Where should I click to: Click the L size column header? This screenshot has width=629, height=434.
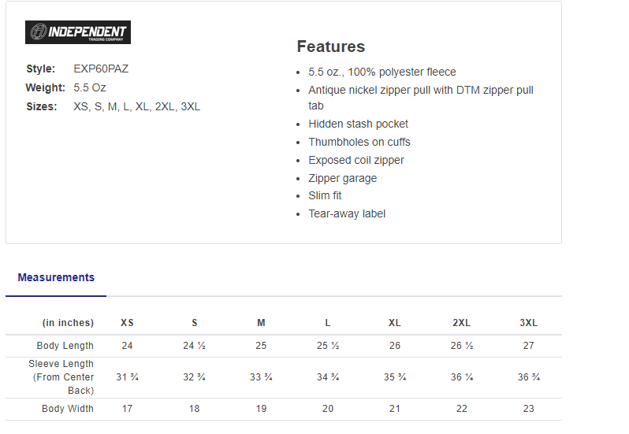coord(328,323)
